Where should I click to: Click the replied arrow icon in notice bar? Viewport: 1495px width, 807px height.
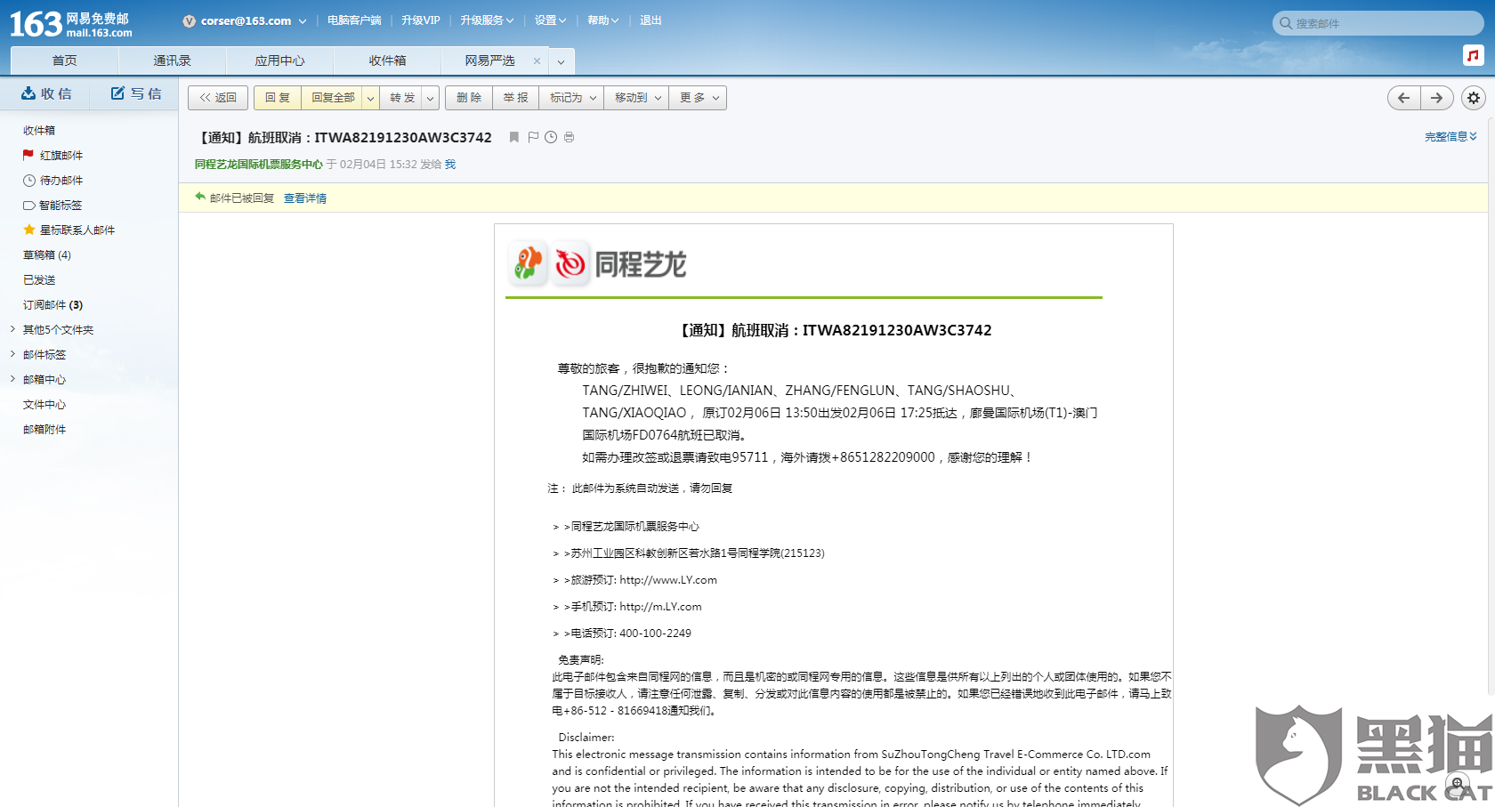(200, 197)
